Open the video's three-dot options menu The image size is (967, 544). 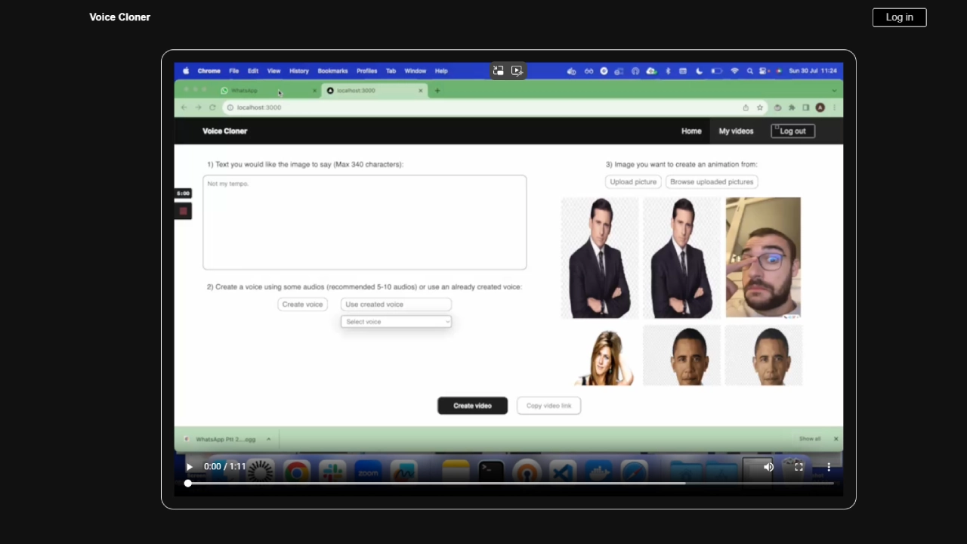click(829, 467)
